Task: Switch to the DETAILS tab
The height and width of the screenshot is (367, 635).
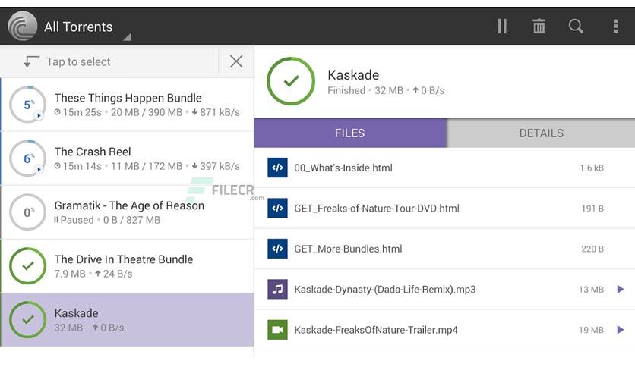Action: point(541,133)
